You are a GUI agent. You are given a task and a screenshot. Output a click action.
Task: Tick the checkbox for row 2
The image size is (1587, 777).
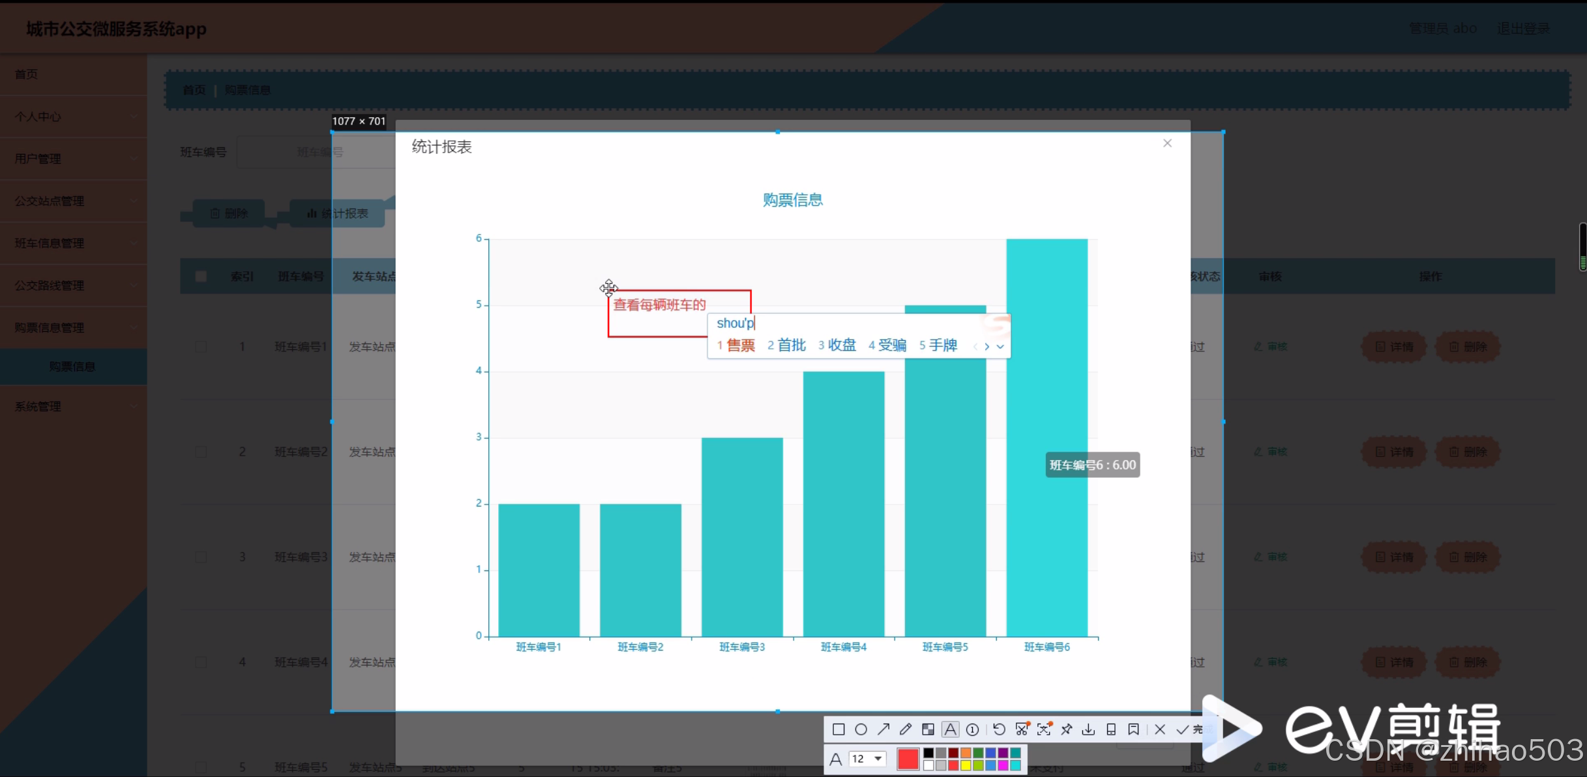pos(201,452)
